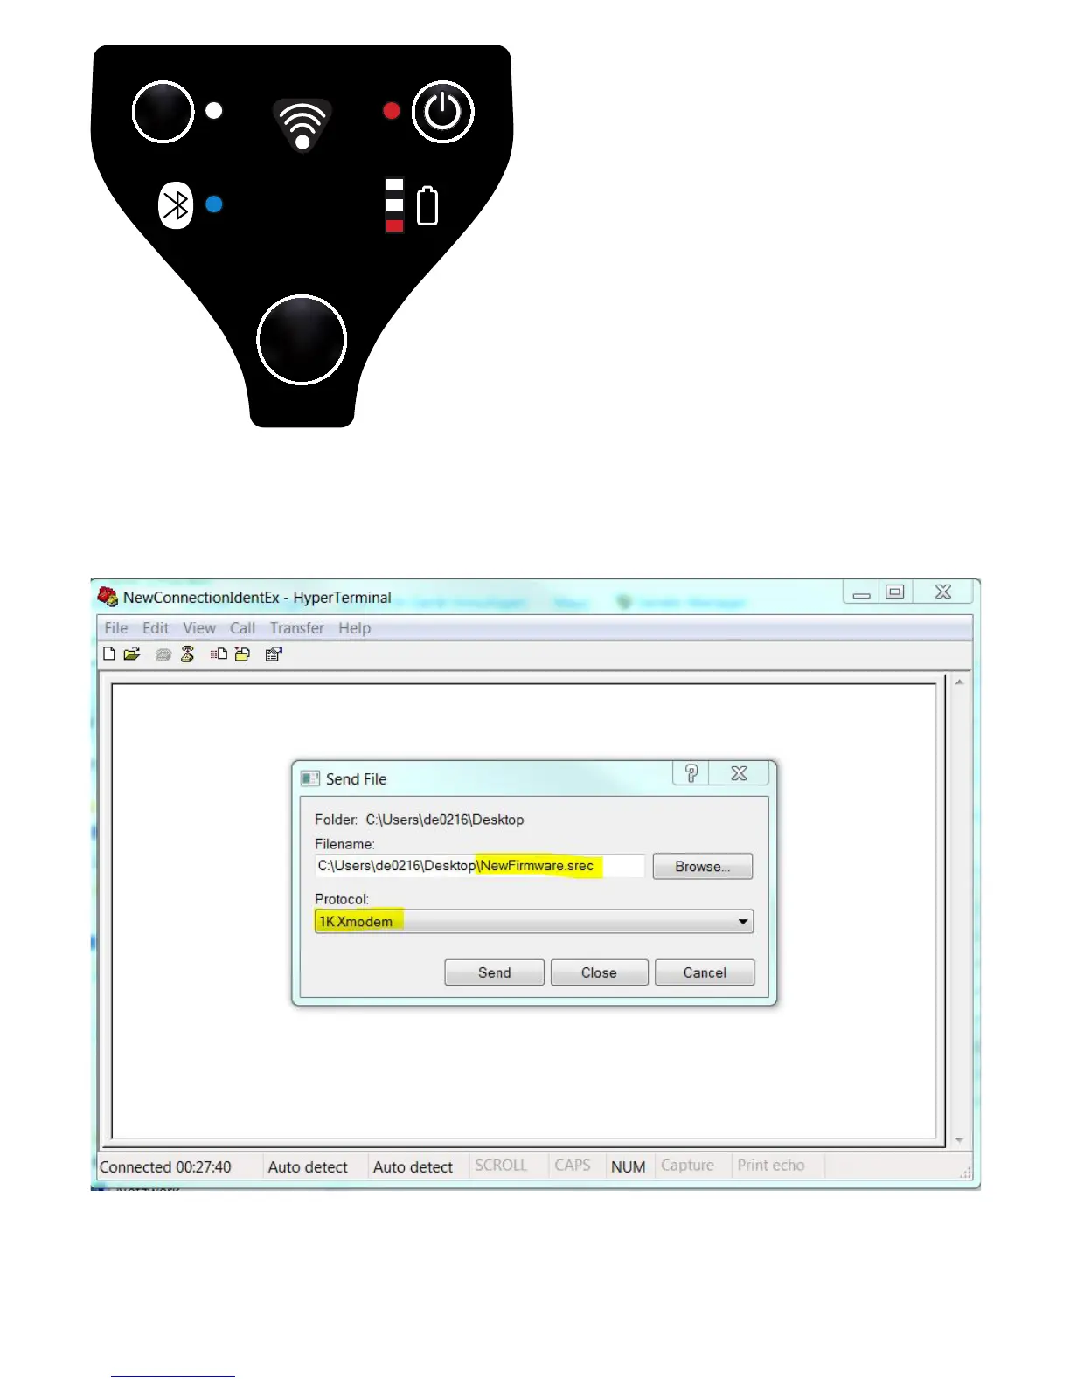Click the Send File dialog title icon
Viewport: 1070px width, 1384px height.
tap(310, 778)
